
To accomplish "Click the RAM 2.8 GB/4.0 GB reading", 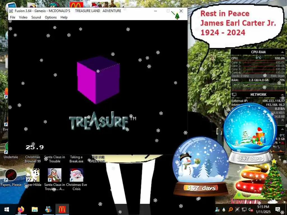I will 258,80.
